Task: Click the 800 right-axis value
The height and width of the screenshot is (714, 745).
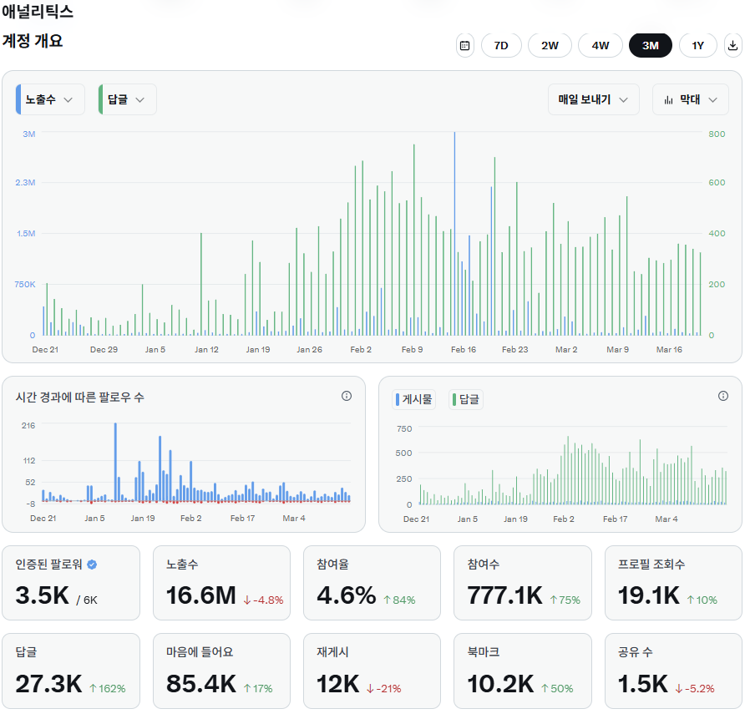Action: [717, 134]
